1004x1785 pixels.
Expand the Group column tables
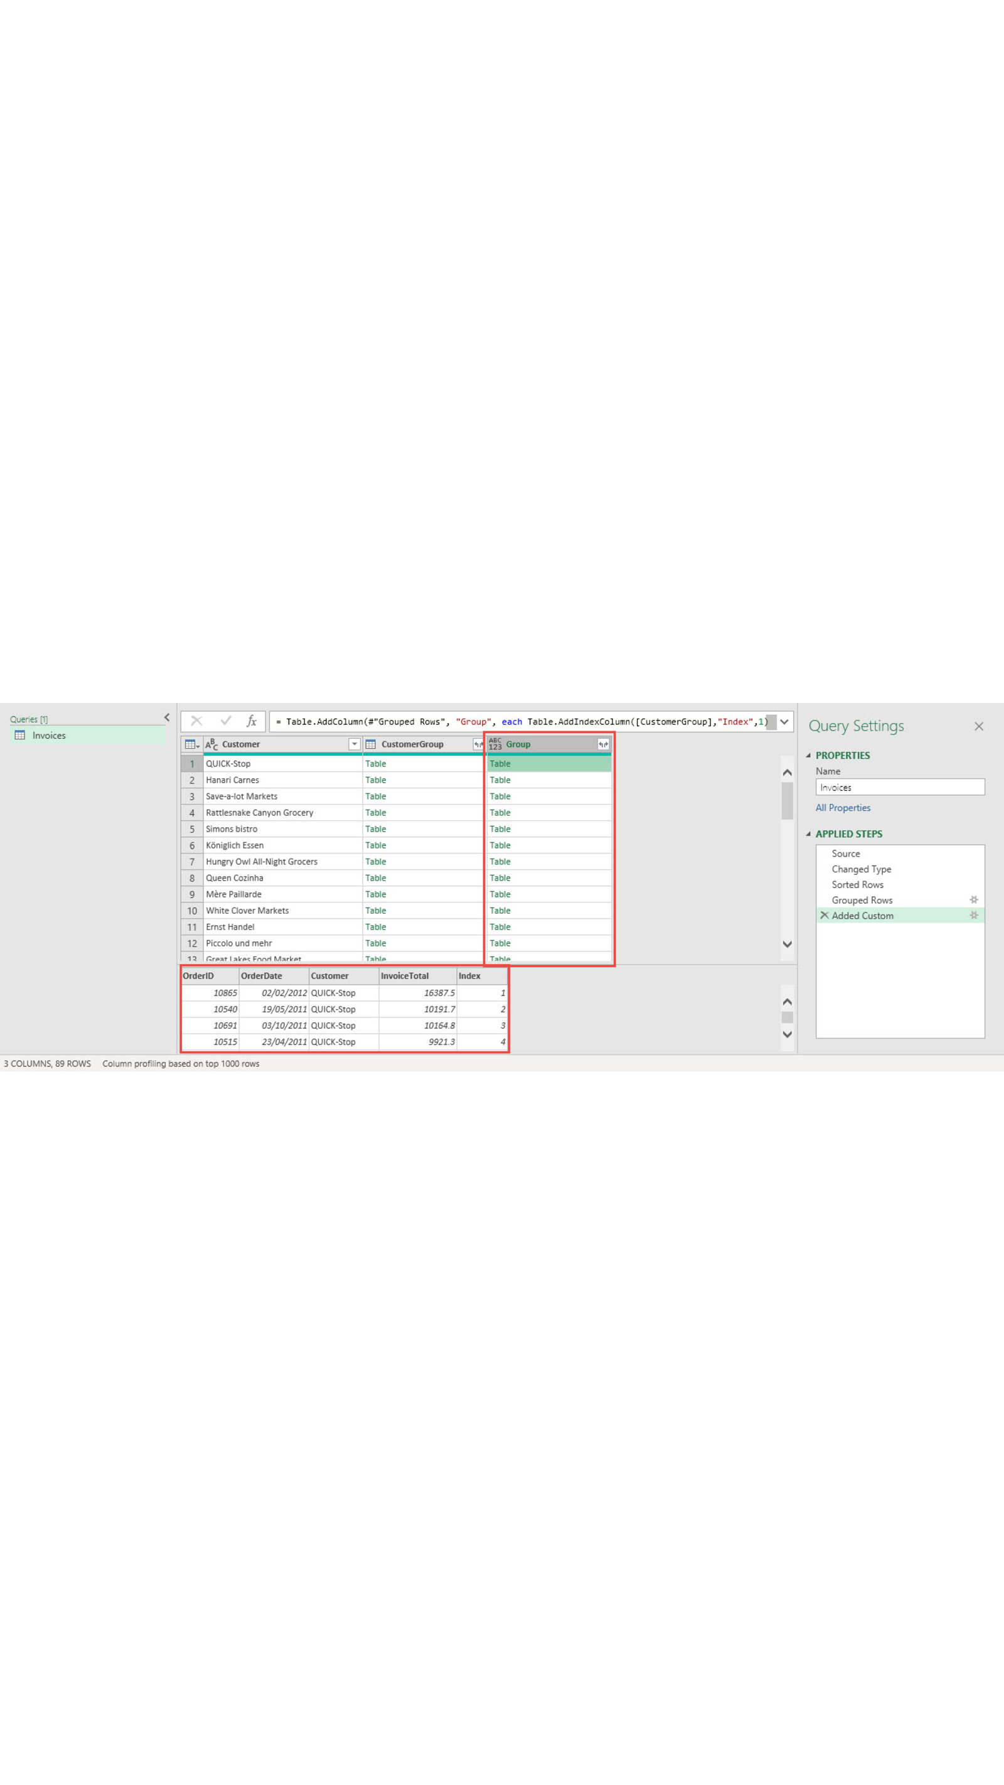[x=603, y=744]
